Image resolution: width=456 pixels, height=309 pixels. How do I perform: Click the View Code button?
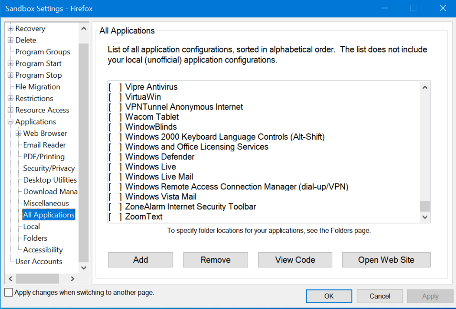coord(295,259)
